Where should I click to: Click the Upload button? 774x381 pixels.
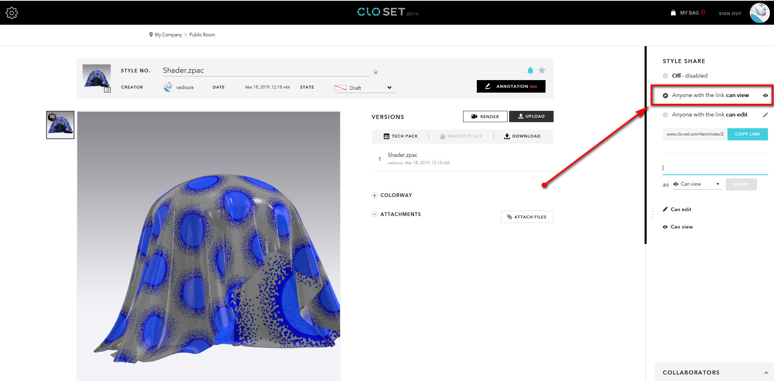click(x=531, y=116)
